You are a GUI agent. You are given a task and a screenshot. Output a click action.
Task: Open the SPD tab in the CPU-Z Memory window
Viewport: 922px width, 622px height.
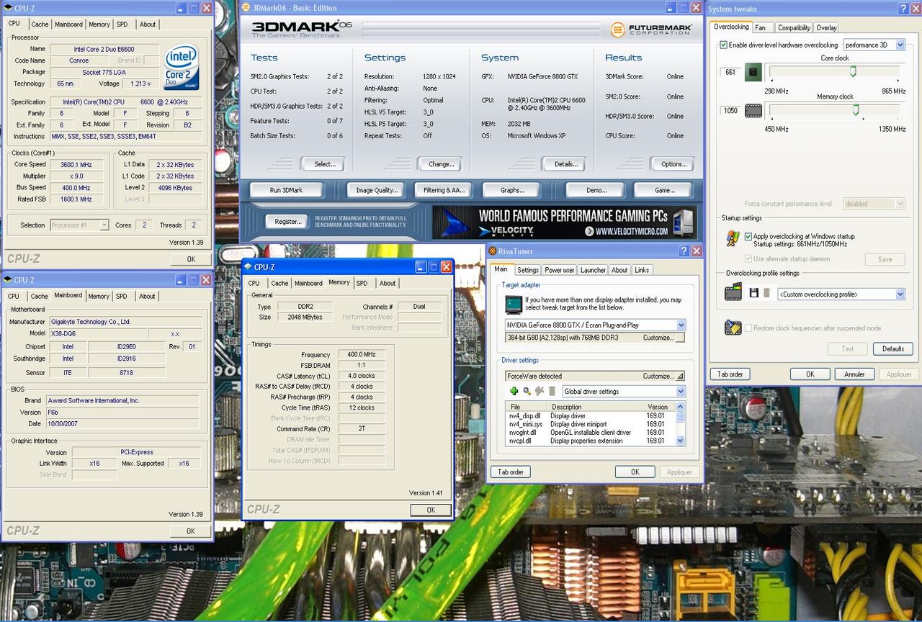click(x=362, y=283)
